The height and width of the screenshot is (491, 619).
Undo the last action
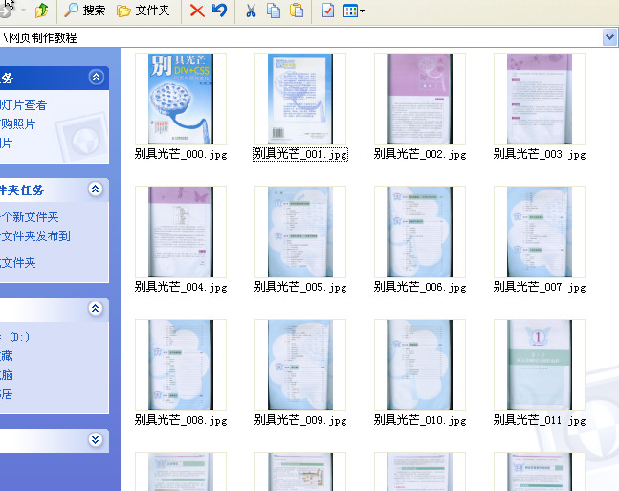(219, 11)
